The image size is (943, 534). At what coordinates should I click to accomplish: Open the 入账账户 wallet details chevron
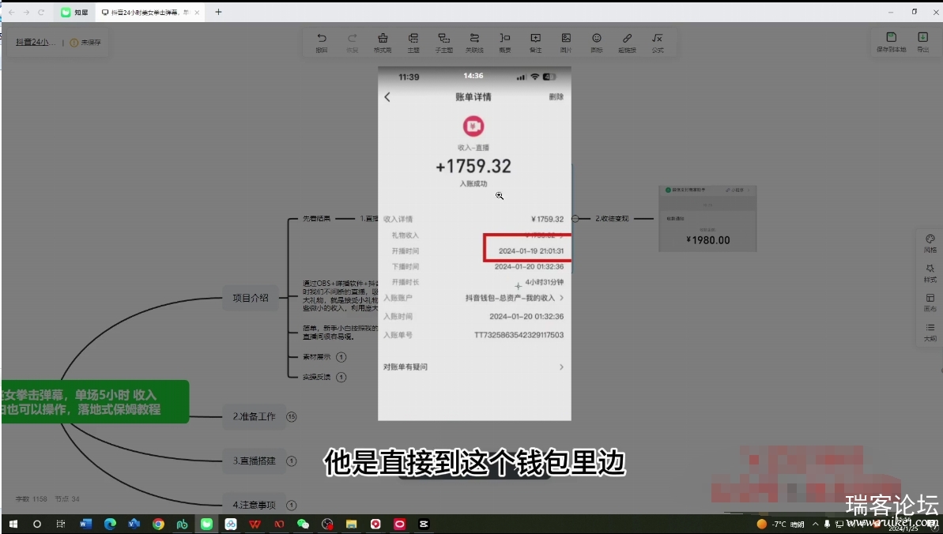point(562,298)
